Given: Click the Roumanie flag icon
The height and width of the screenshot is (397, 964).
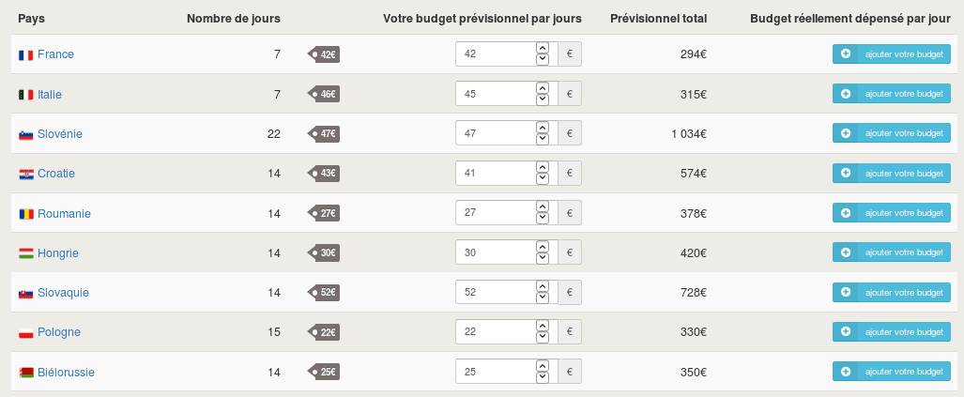Looking at the screenshot, I should click(26, 214).
